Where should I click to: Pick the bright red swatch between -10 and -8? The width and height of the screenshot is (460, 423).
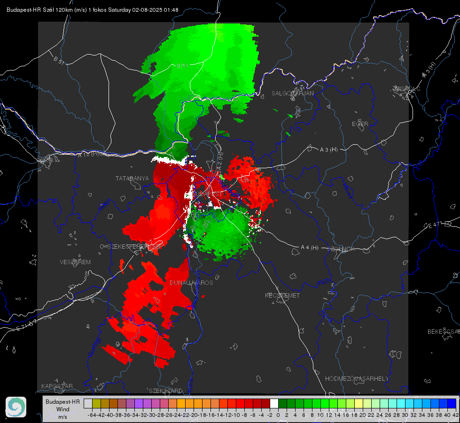pyautogui.click(x=240, y=403)
